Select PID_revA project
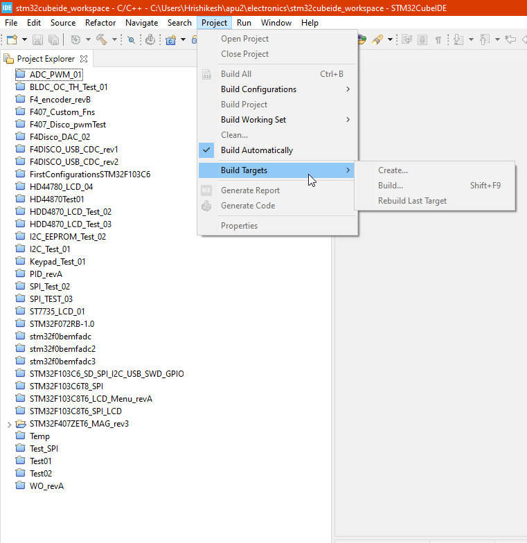 (46, 274)
